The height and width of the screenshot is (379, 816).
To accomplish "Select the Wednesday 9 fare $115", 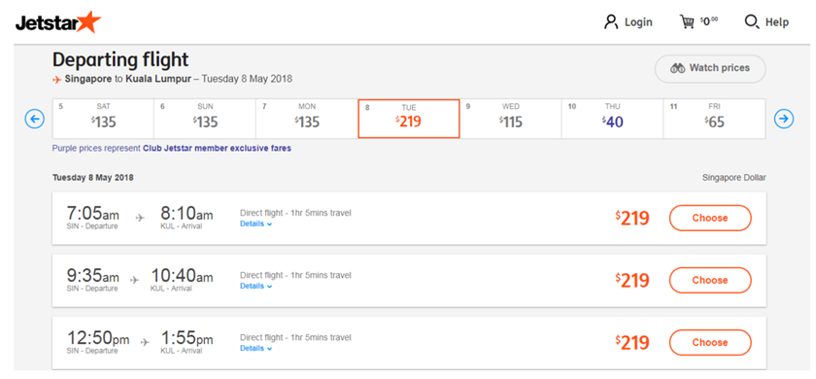I will [x=511, y=119].
